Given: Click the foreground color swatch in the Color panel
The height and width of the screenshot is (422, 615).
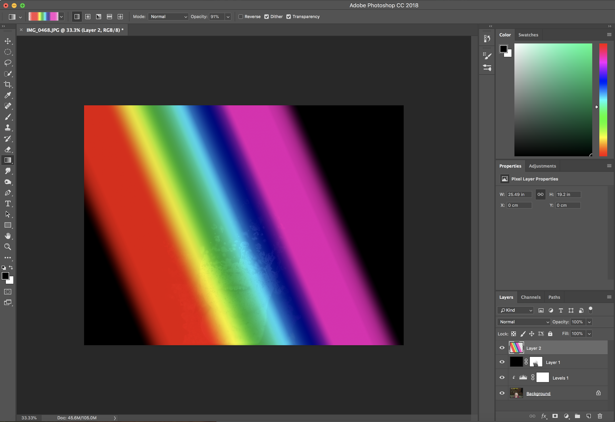Looking at the screenshot, I should click(x=503, y=49).
